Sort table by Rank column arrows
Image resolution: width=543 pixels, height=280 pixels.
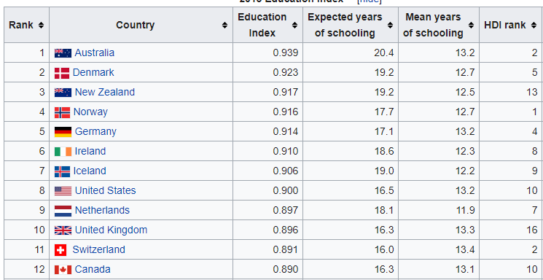coord(42,25)
